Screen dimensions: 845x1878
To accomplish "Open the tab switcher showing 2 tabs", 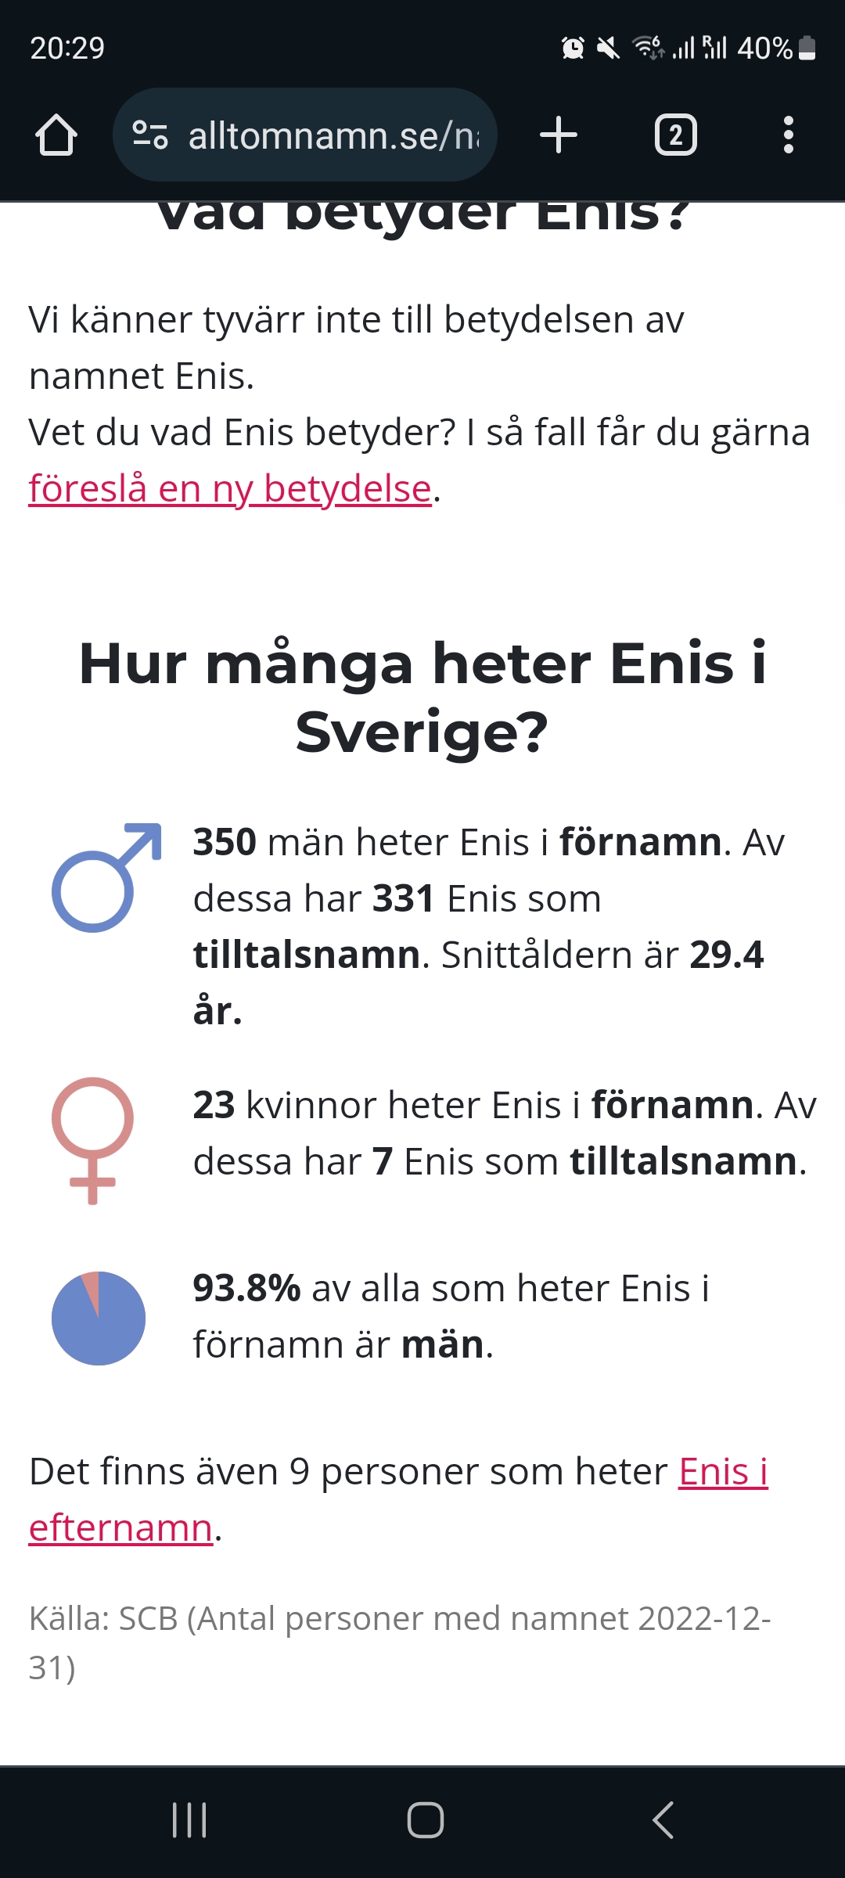I will coord(676,134).
